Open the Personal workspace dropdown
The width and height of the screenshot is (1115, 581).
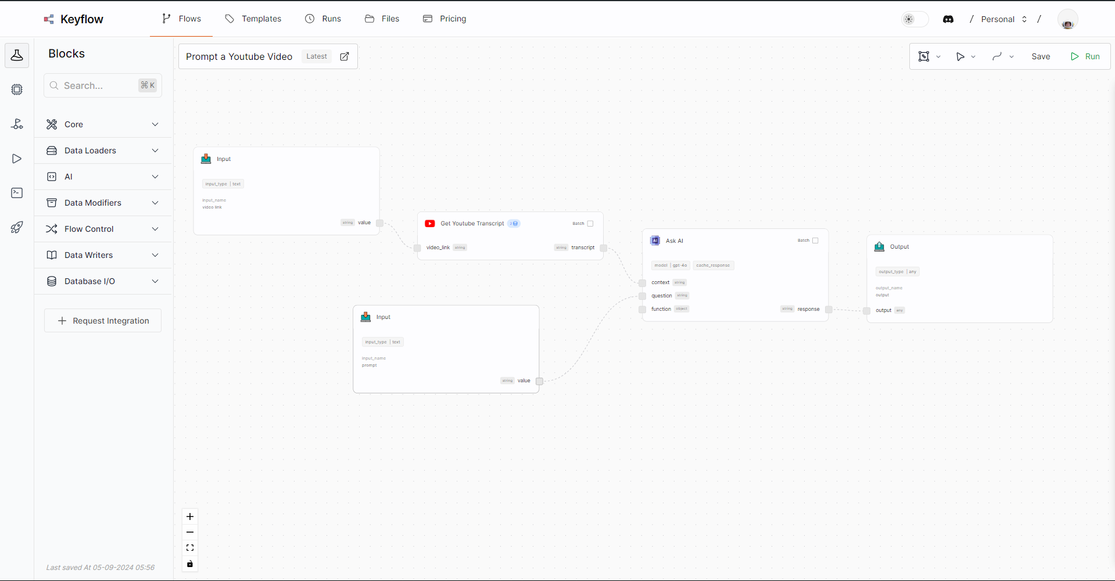pos(1004,19)
